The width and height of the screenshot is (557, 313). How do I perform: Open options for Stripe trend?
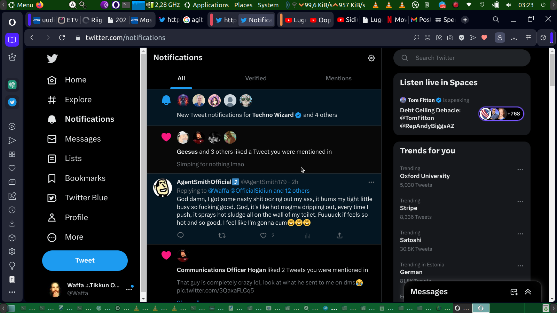click(520, 202)
